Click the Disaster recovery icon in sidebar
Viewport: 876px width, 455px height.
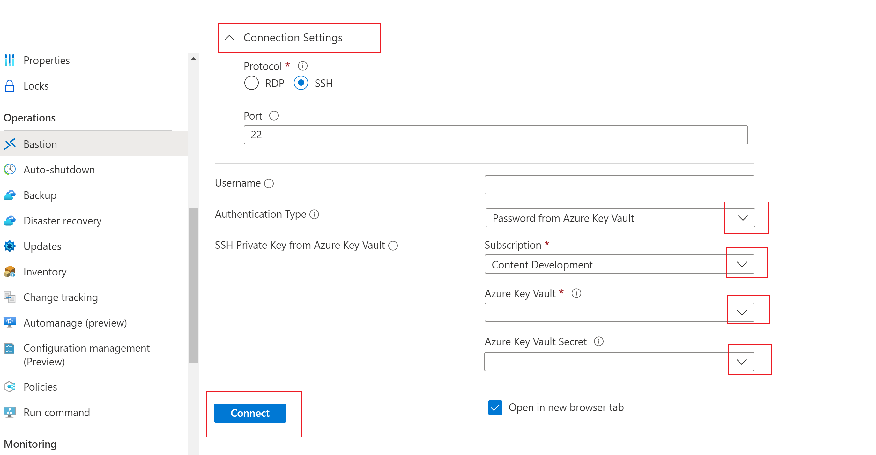11,221
